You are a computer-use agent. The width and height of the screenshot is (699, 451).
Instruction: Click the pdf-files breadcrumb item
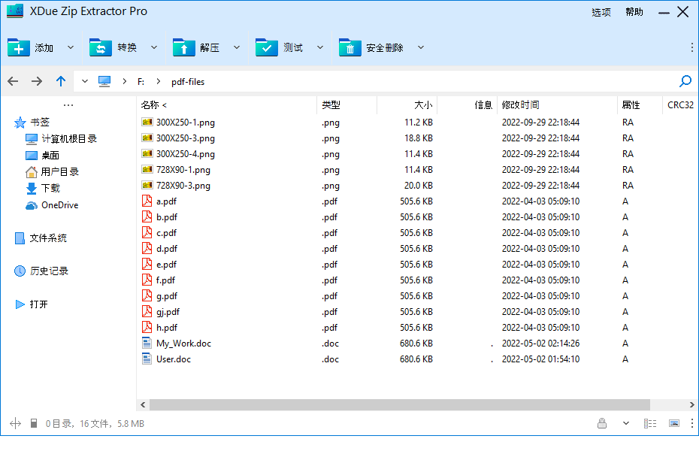click(188, 81)
